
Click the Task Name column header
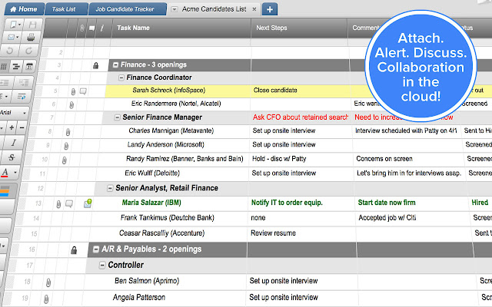(181, 28)
